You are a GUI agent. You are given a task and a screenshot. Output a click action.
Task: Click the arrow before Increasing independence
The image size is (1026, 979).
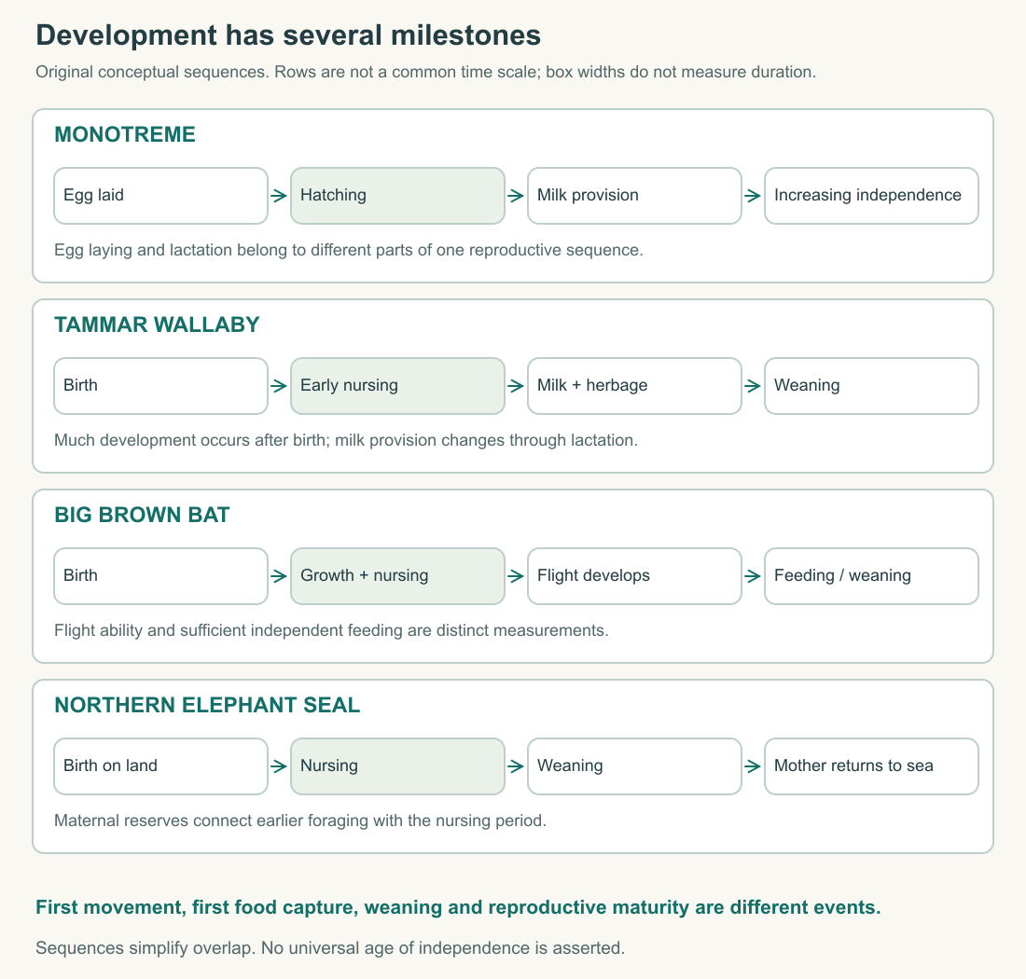pyautogui.click(x=753, y=196)
